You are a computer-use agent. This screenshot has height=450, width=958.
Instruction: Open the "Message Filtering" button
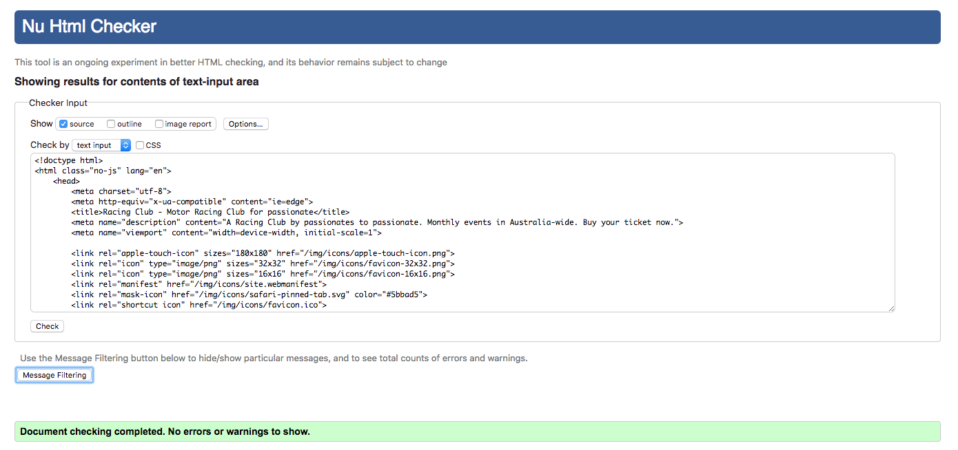(x=54, y=375)
